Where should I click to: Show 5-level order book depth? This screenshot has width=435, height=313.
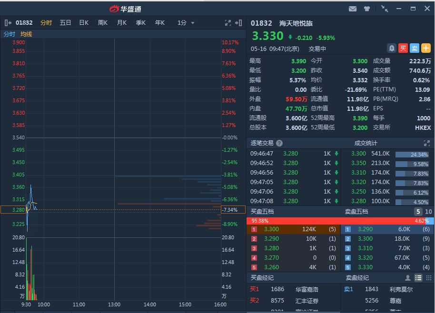[x=418, y=212]
